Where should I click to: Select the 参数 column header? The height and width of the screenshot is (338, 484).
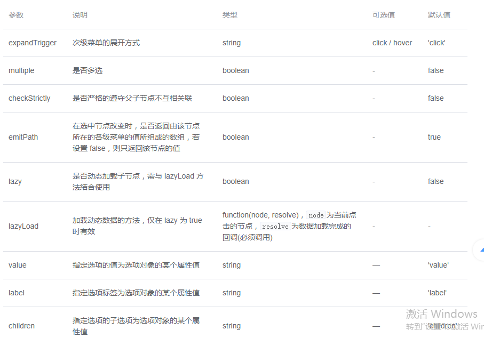click(x=16, y=15)
